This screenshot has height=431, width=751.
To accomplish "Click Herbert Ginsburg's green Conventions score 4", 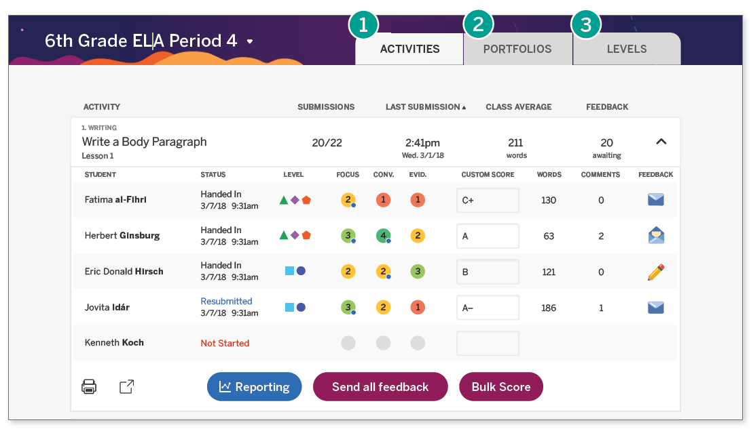I will click(383, 236).
